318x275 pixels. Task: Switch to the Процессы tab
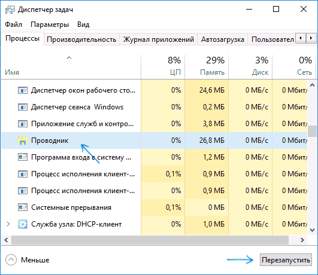[22, 38]
